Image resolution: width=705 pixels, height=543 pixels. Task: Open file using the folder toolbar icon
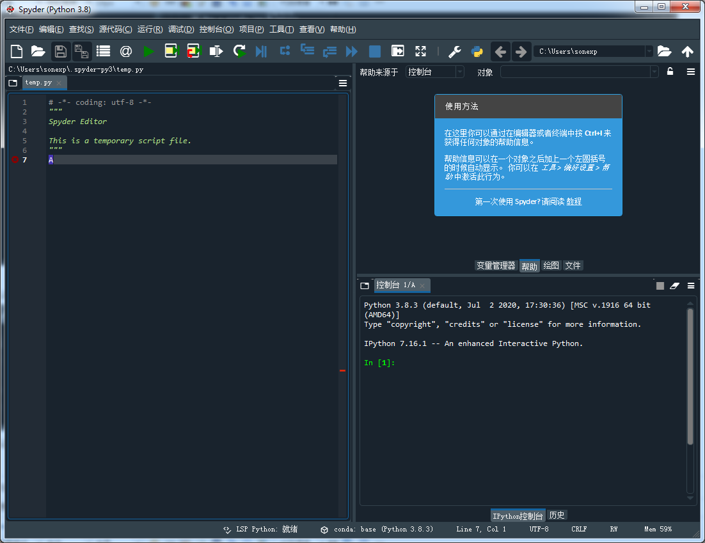pyautogui.click(x=38, y=51)
